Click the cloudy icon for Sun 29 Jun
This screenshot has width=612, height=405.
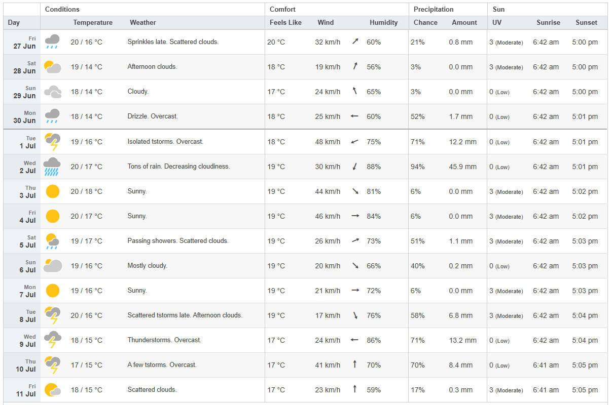(x=52, y=92)
